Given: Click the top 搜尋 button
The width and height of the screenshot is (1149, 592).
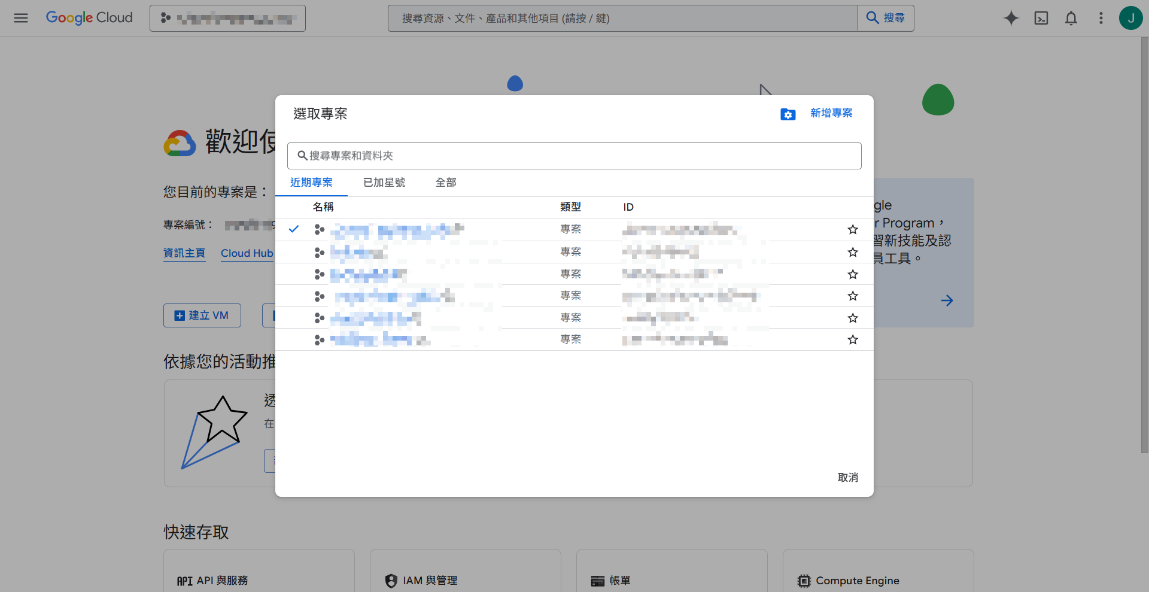Looking at the screenshot, I should click(x=886, y=18).
